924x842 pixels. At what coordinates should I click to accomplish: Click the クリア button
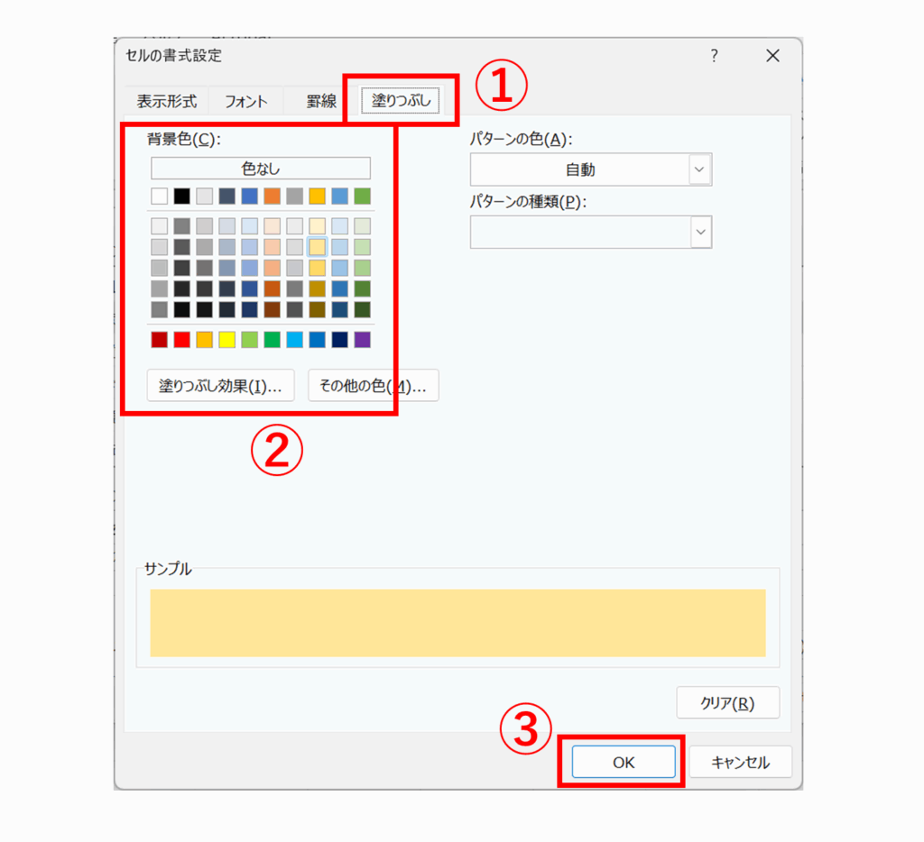point(728,702)
